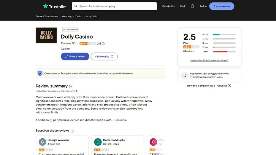Click the search magnifier icon

pyautogui.click(x=76, y=6)
